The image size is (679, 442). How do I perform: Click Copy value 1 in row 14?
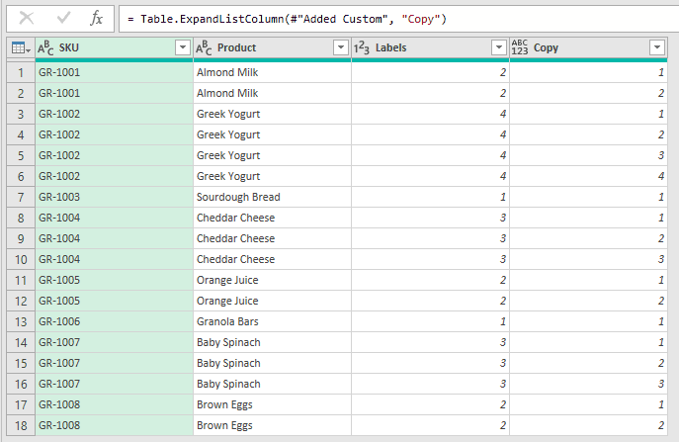pyautogui.click(x=588, y=342)
